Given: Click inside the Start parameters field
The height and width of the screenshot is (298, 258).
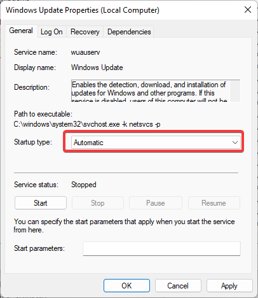Looking at the screenshot, I should click(x=161, y=248).
